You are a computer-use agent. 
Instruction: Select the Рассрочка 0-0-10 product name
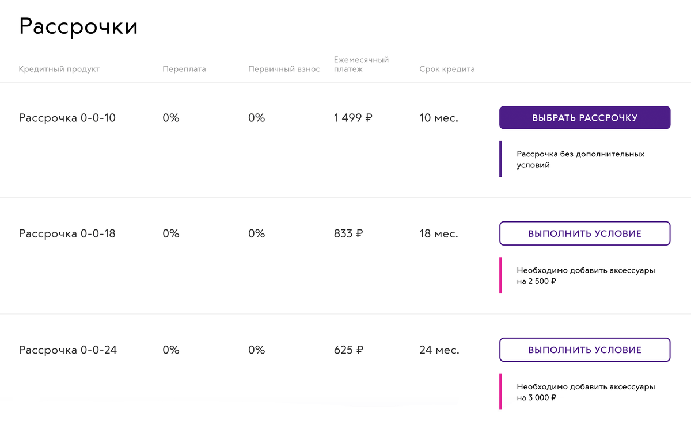point(67,118)
